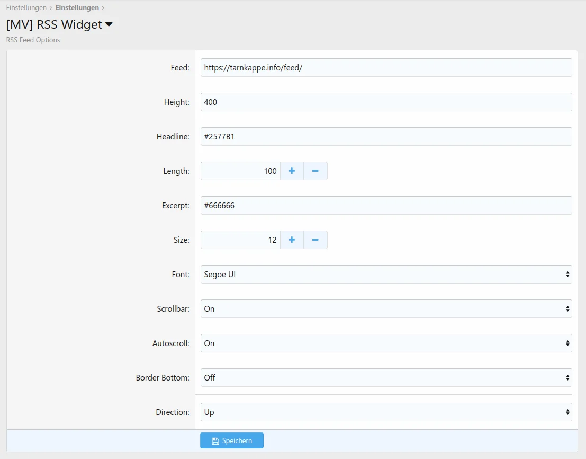Open the Scrollbar dropdown
The image size is (586, 459).
coord(386,309)
